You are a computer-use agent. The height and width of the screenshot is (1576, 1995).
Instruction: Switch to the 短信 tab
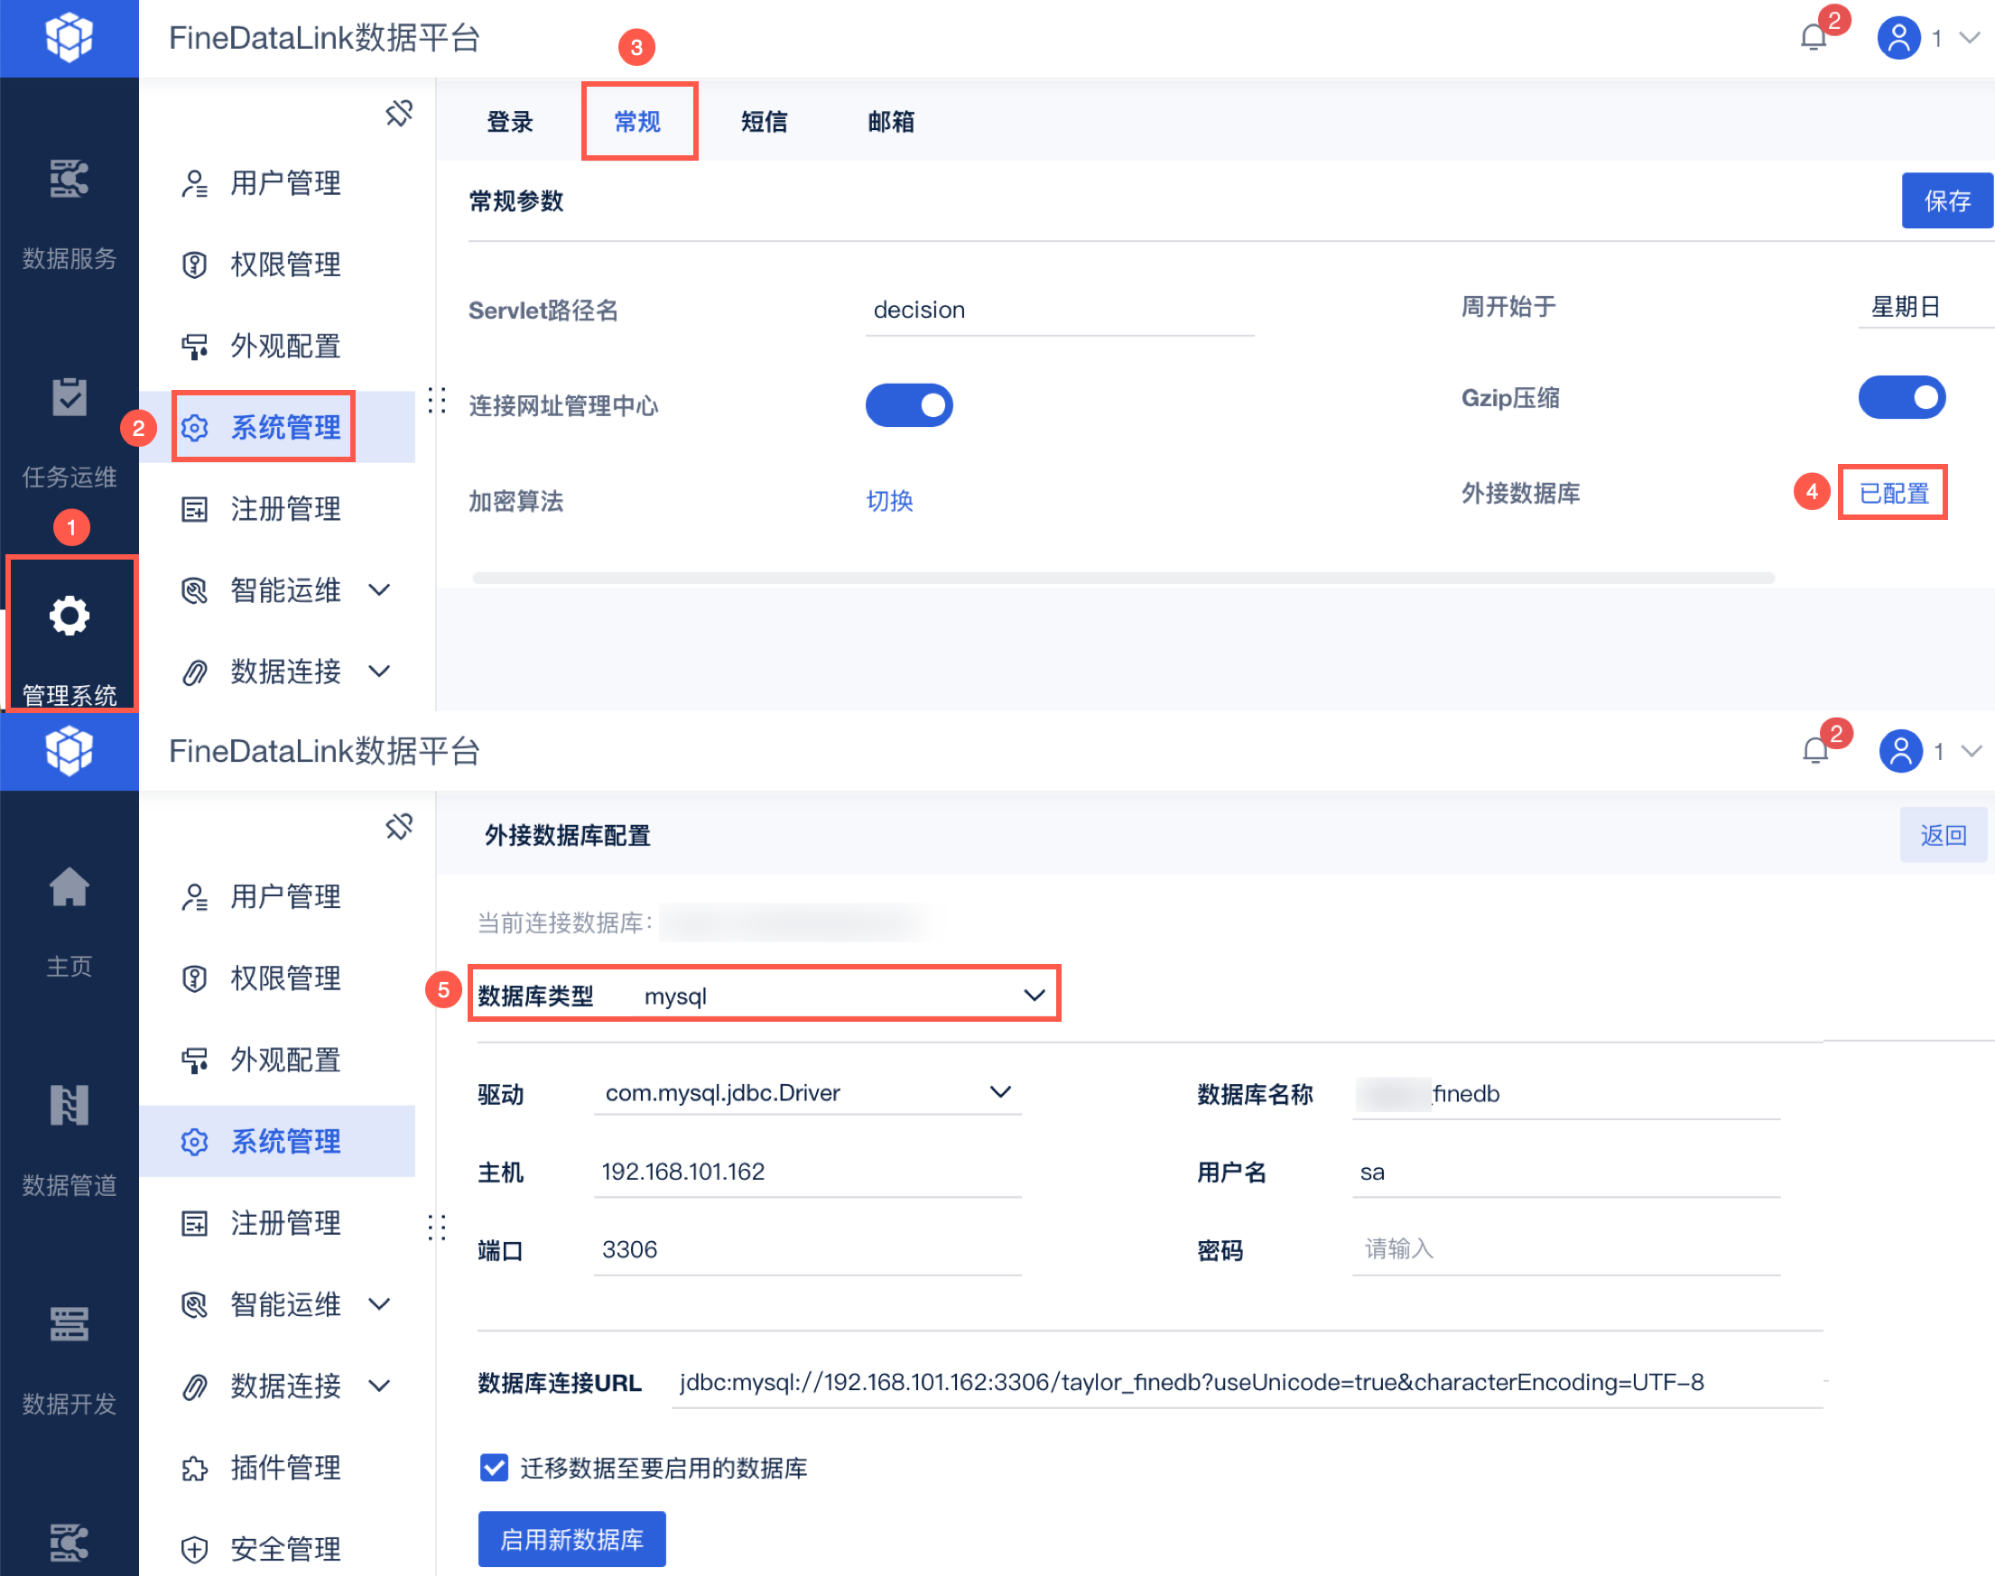coord(764,122)
